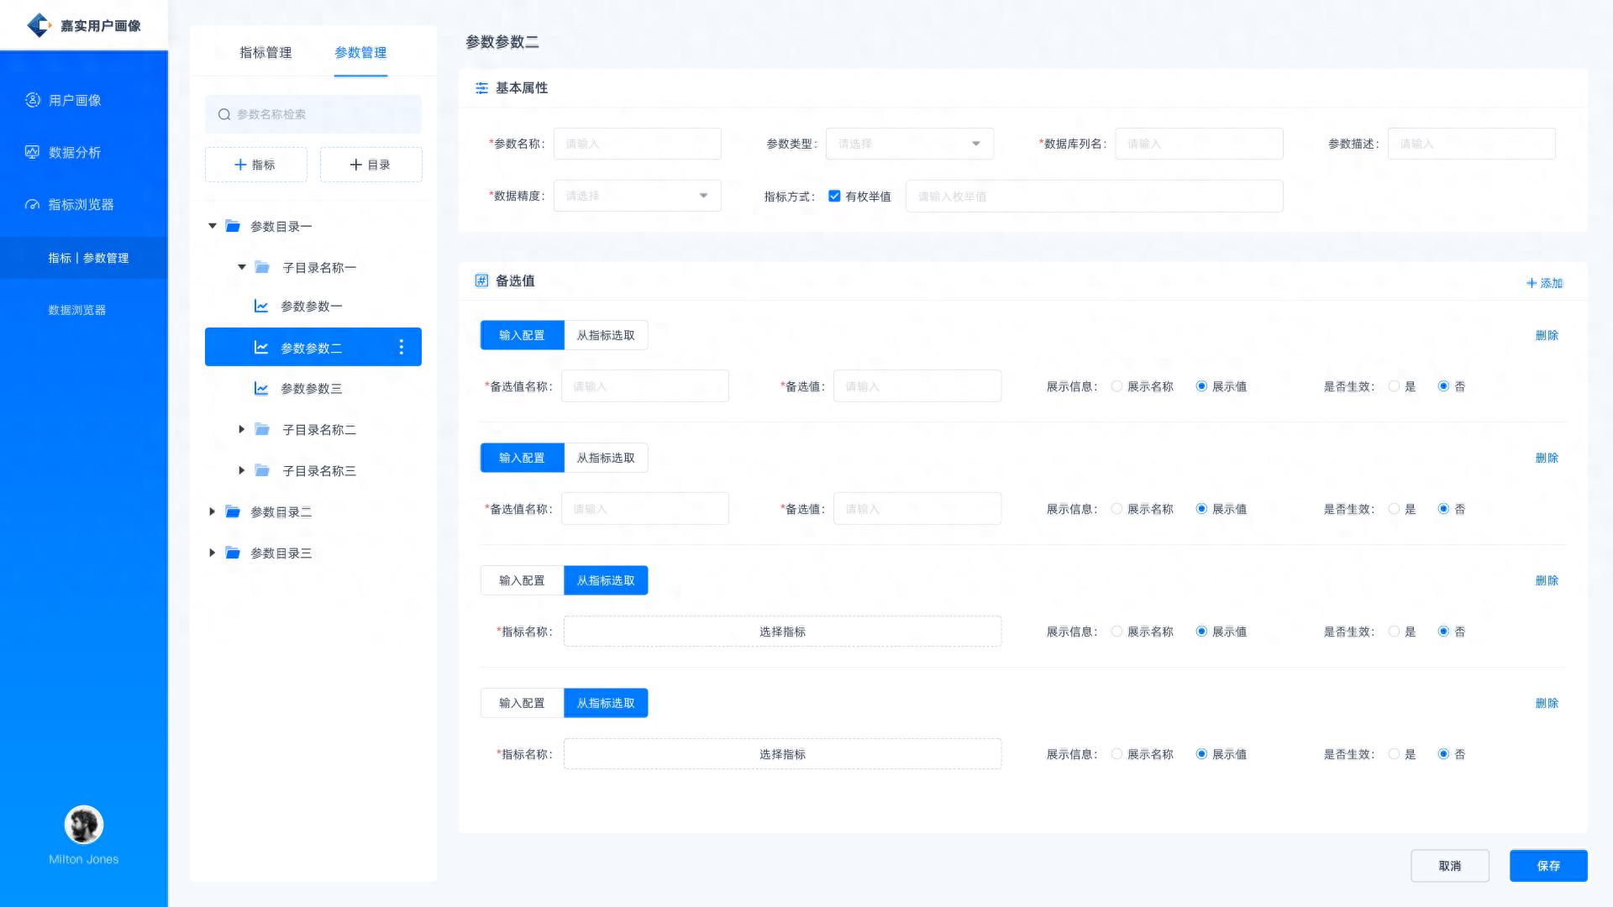Click the 参数目录一 folder icon
1613x907 pixels.
pyautogui.click(x=234, y=227)
